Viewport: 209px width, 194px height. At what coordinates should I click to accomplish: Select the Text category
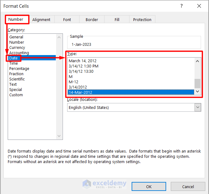[32, 84]
